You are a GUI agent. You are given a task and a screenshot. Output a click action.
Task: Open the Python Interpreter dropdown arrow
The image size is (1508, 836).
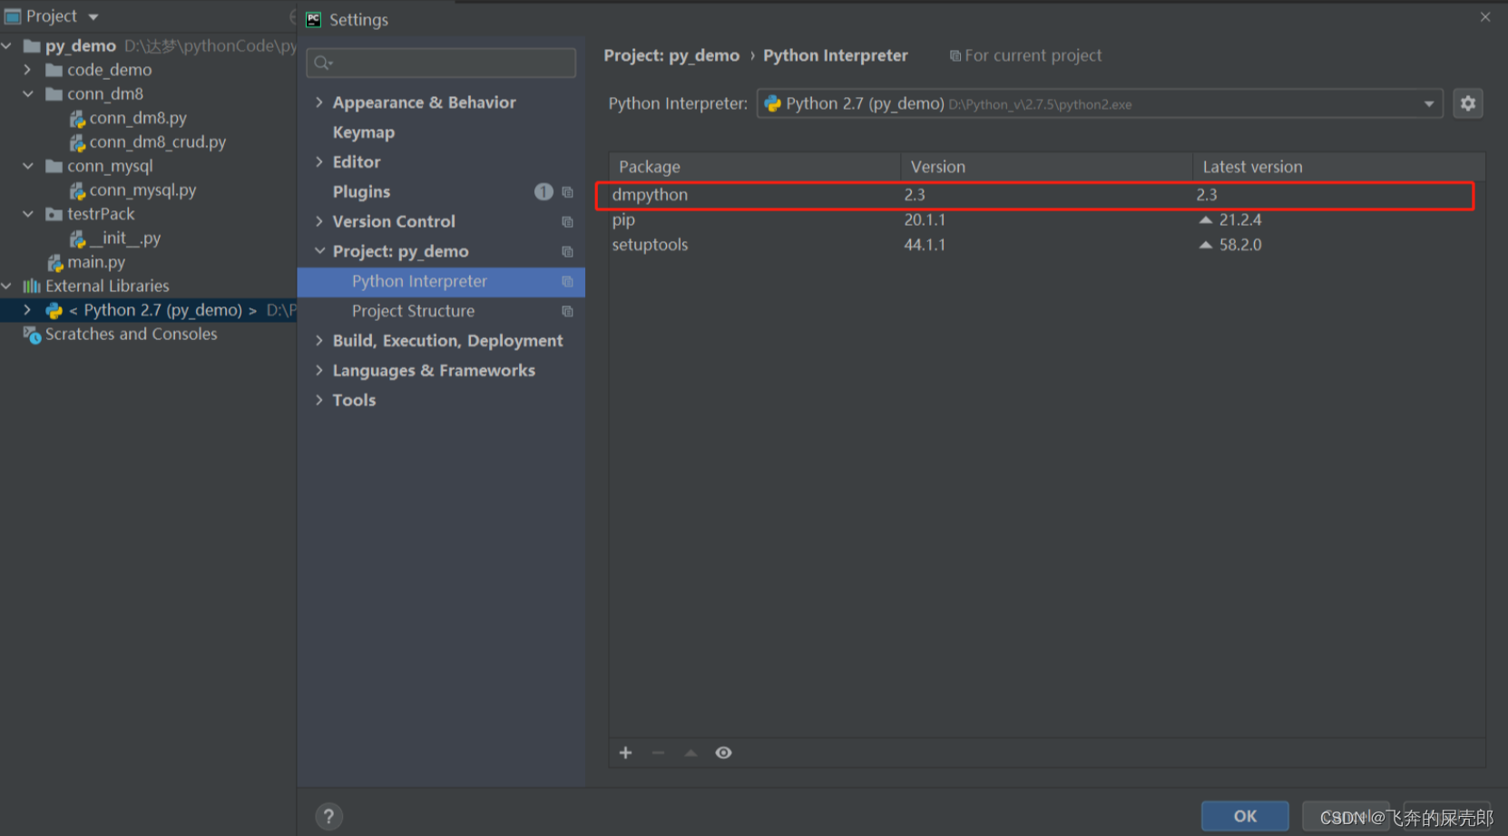point(1429,103)
